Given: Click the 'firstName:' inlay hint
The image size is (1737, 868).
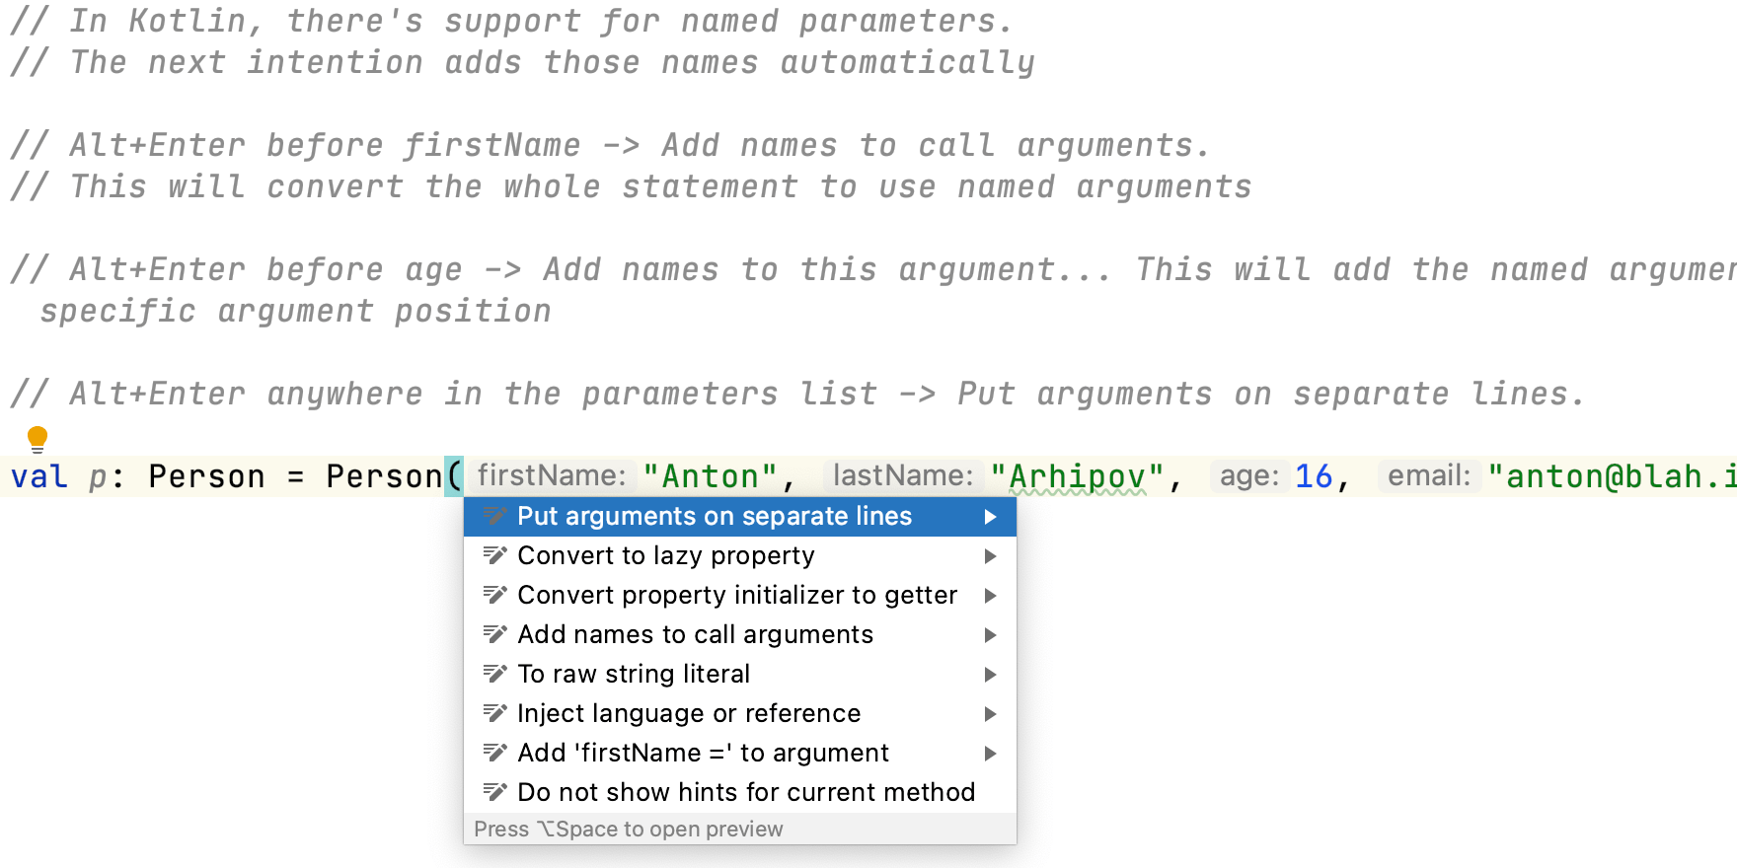Looking at the screenshot, I should pos(551,476).
